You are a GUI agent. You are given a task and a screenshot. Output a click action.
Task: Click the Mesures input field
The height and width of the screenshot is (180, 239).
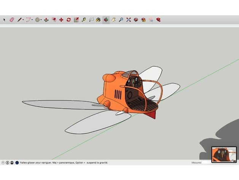pyautogui.click(x=206, y=162)
